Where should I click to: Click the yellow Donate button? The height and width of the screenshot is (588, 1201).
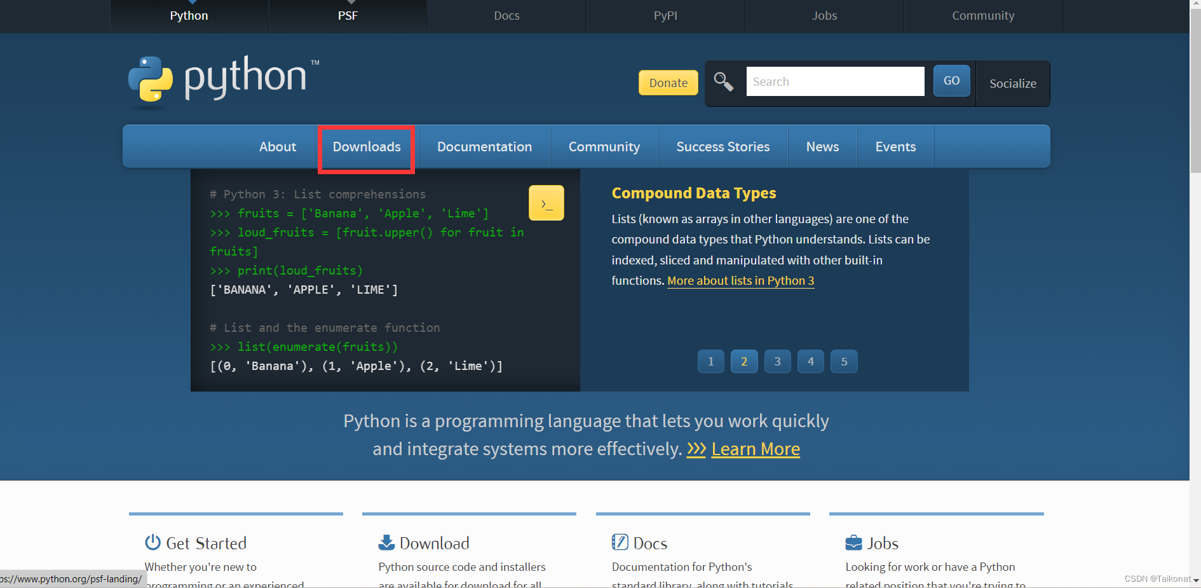[x=668, y=83]
